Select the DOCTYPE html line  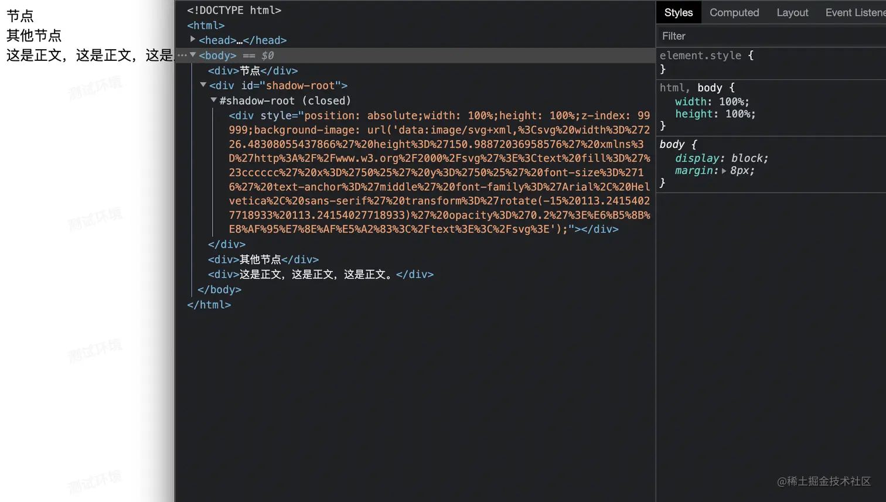[234, 10]
